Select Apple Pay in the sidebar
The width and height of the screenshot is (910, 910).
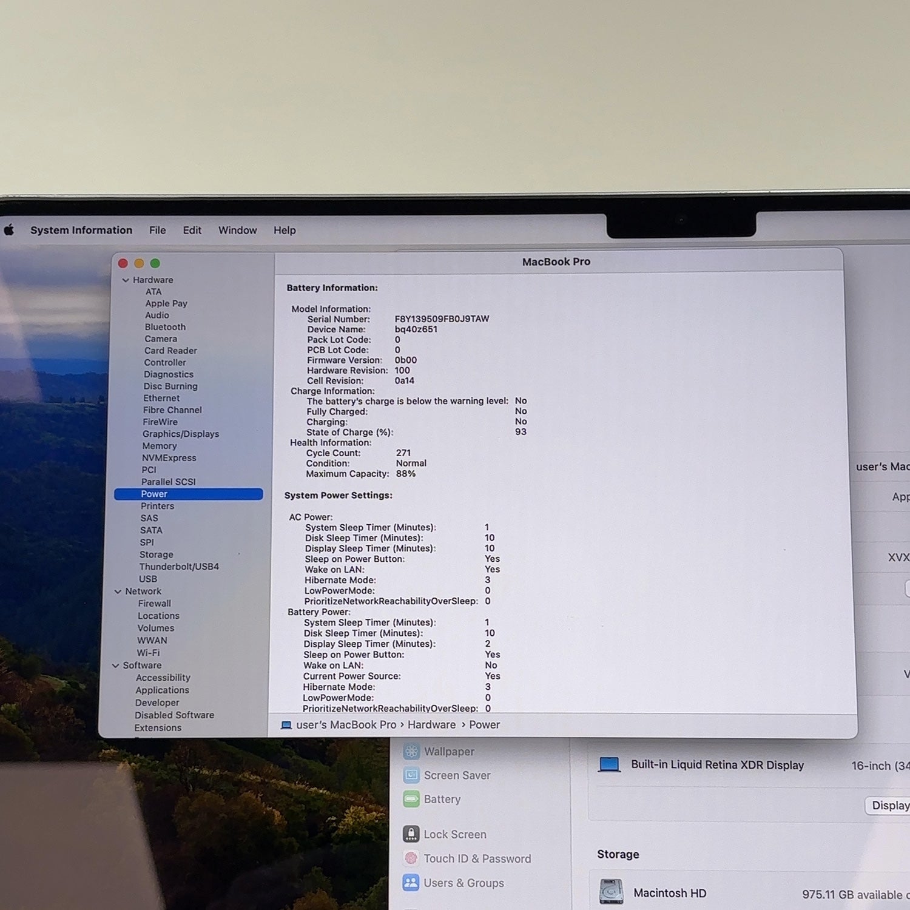coord(166,303)
